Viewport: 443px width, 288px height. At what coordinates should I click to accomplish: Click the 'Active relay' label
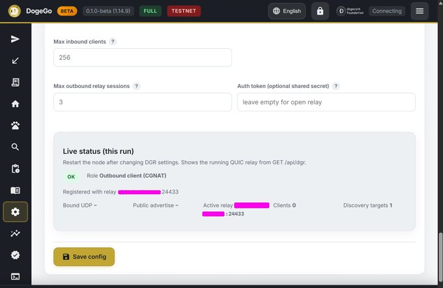pyautogui.click(x=218, y=205)
